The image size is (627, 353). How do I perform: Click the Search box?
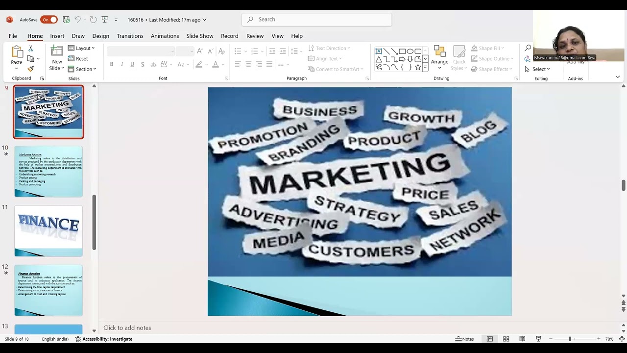316,20
